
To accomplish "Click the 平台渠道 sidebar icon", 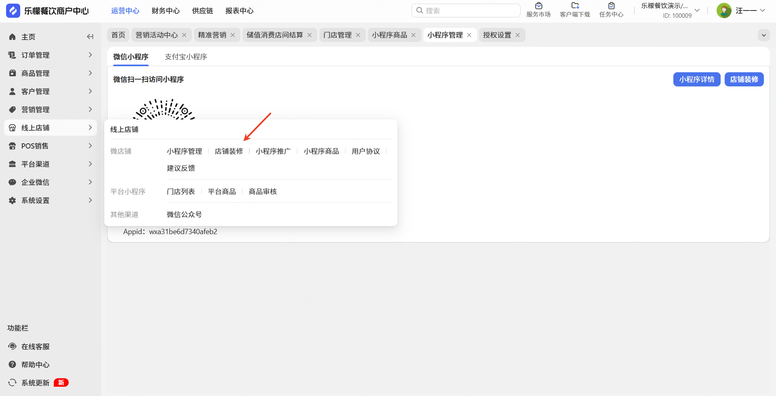I will 13,164.
